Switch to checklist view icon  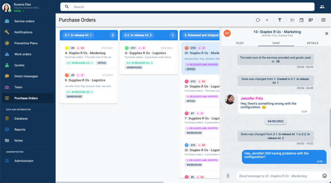[x=293, y=20]
